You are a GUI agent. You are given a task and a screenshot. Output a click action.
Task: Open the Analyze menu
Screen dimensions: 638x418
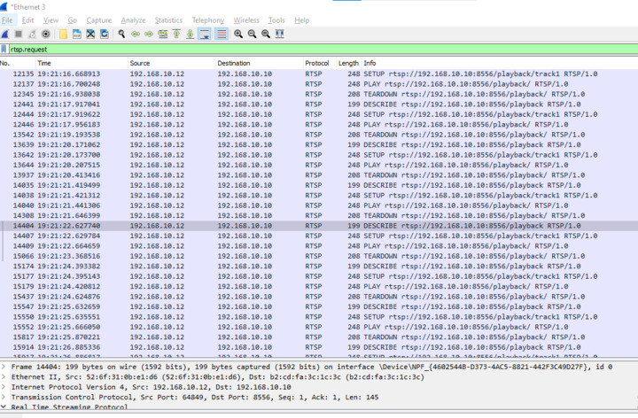tap(133, 19)
